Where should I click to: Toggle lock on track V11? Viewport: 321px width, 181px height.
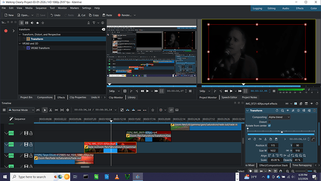point(31,145)
